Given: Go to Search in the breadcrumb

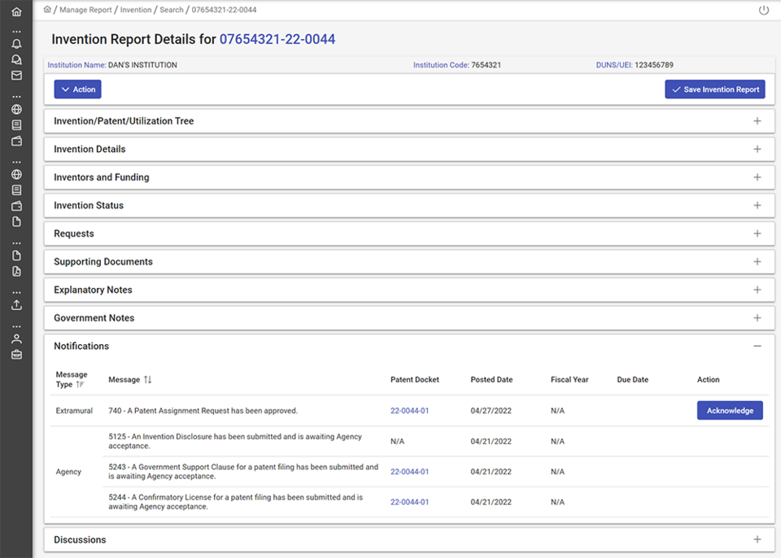Looking at the screenshot, I should [172, 10].
